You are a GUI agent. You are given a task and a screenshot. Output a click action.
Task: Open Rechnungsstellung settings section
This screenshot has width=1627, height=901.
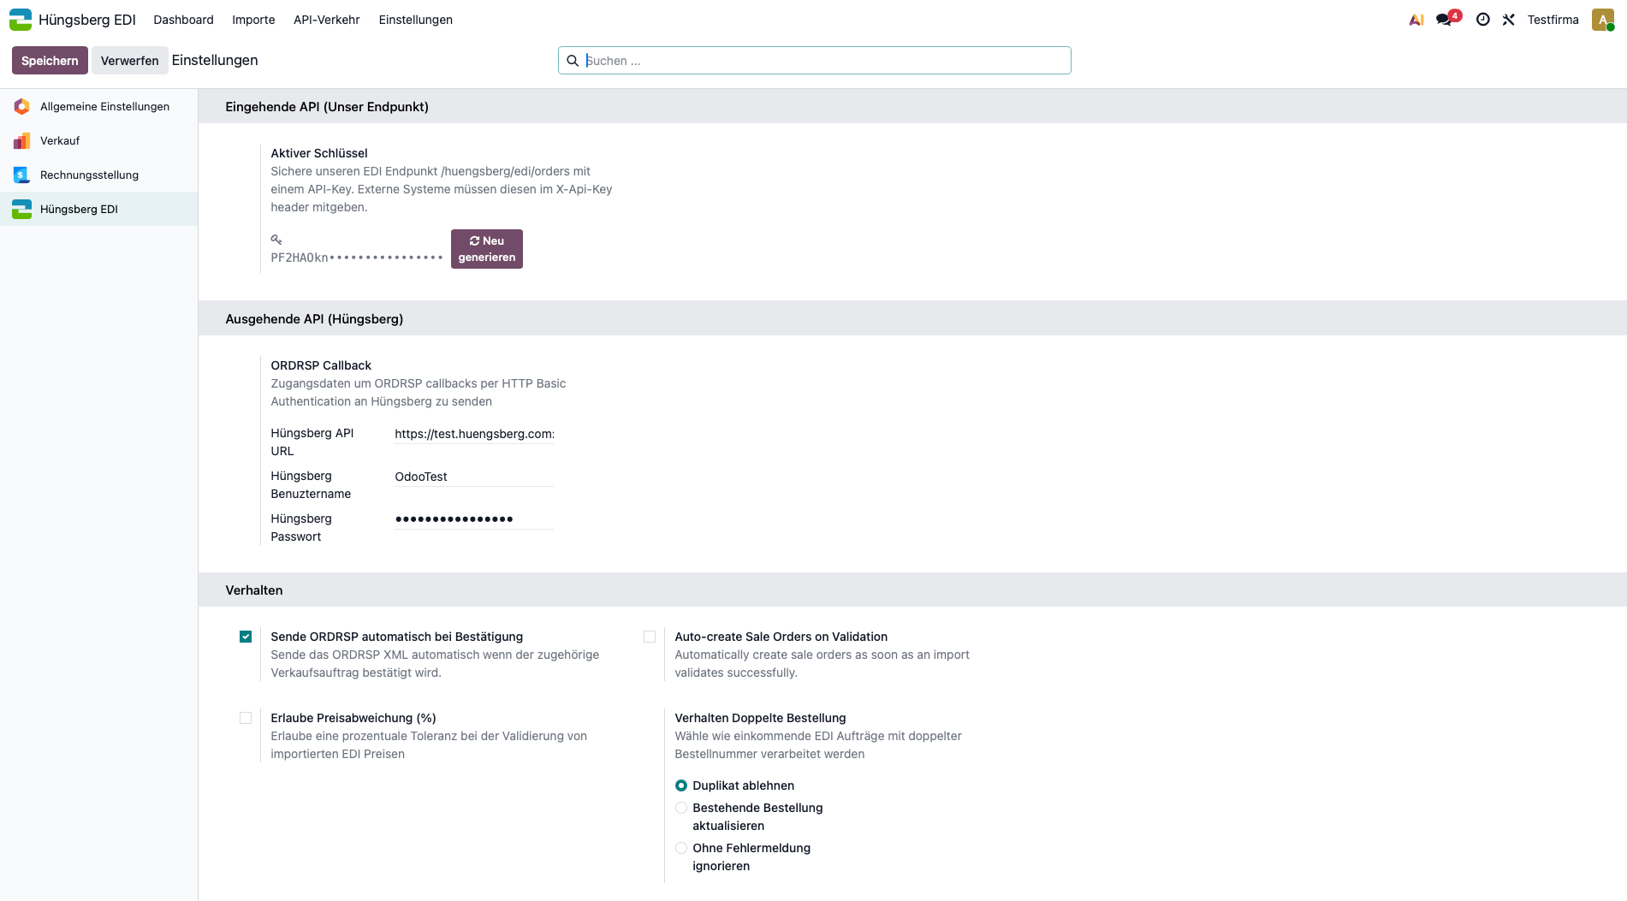point(89,175)
